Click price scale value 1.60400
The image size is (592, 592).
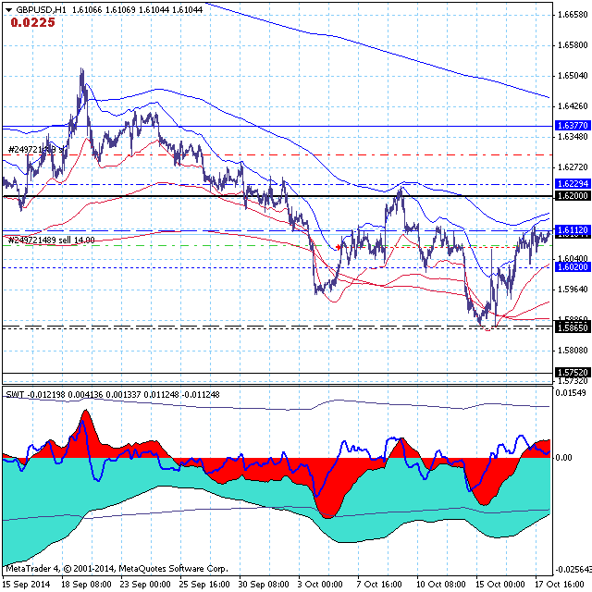click(x=573, y=259)
